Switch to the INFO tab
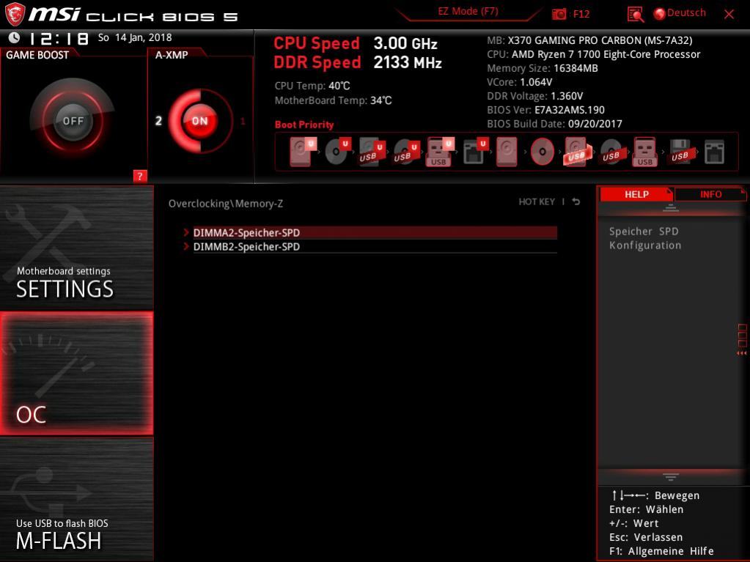This screenshot has width=750, height=562. coord(711,194)
